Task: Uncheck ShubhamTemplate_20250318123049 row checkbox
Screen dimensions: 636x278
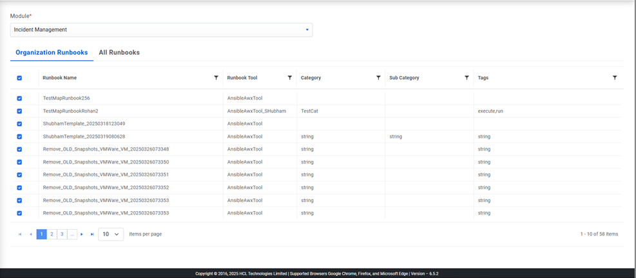Action: [x=19, y=124]
